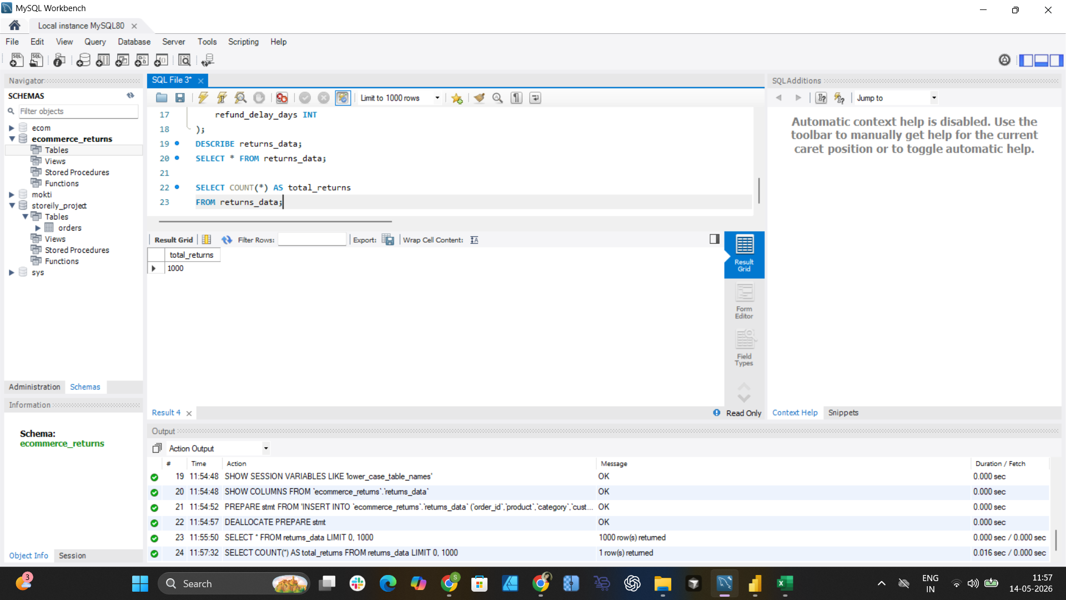Click the Beautify query broom icon
1066x600 pixels.
pos(479,98)
